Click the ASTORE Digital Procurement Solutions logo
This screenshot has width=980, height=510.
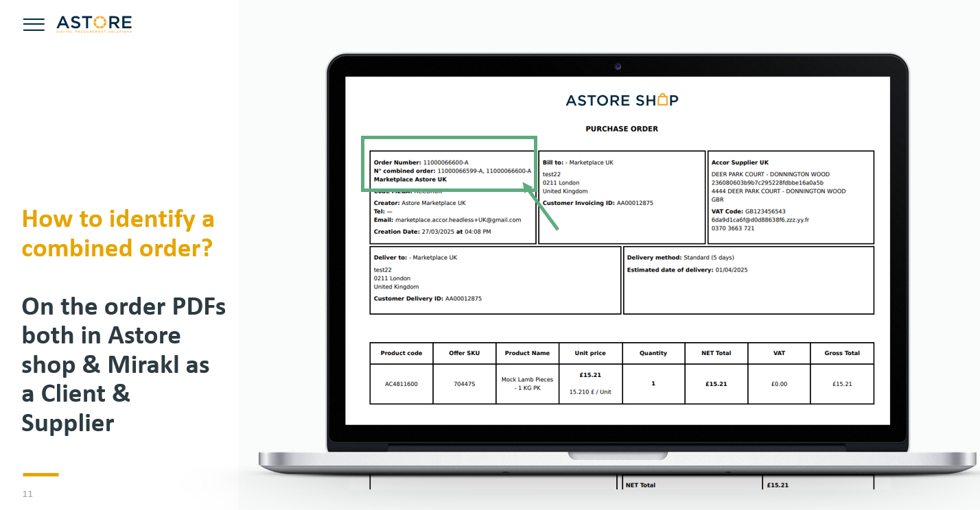tap(94, 24)
